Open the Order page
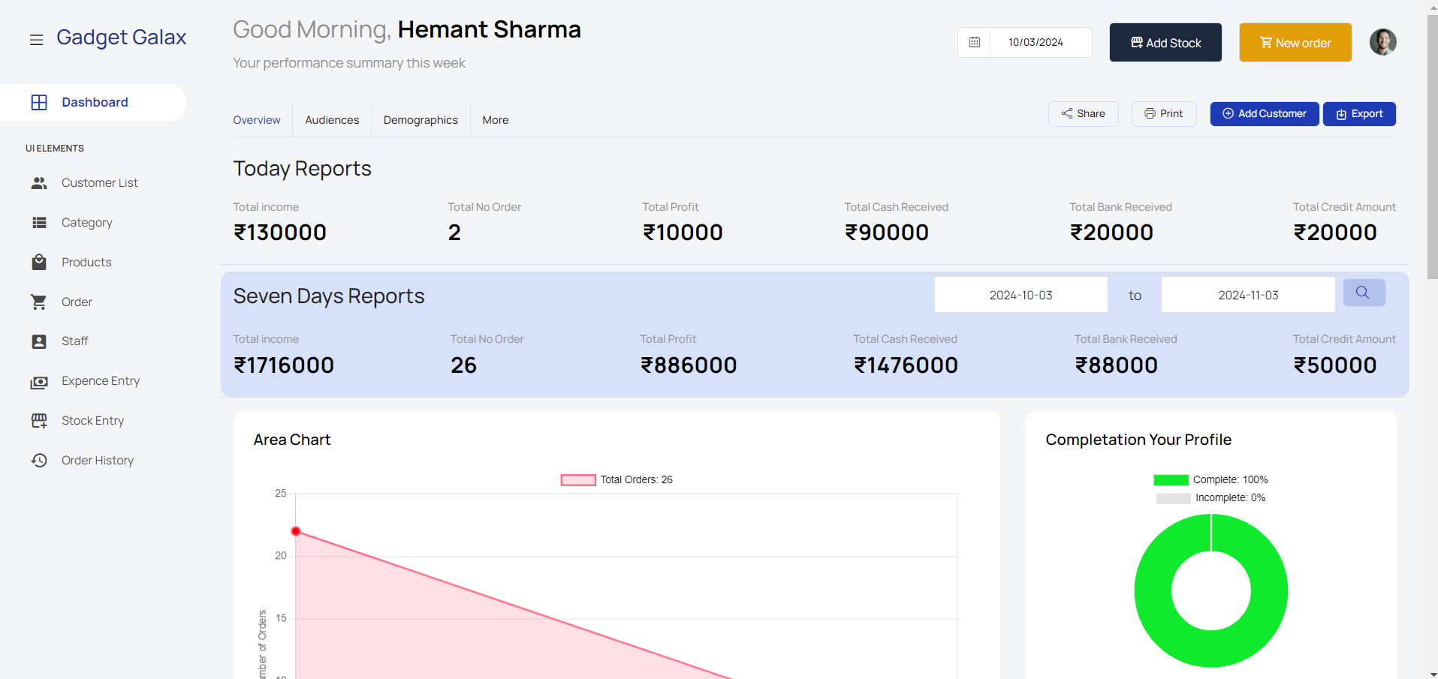The image size is (1438, 679). pyautogui.click(x=77, y=302)
